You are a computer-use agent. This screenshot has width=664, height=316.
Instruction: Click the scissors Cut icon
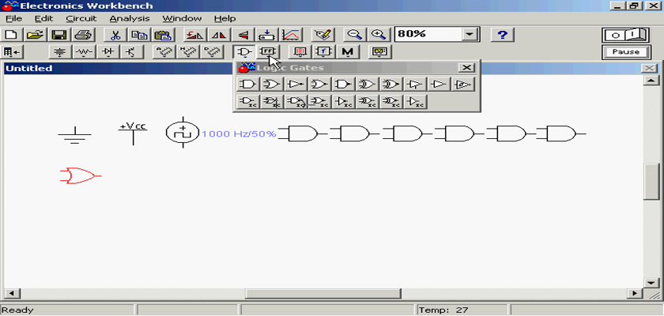pyautogui.click(x=115, y=35)
